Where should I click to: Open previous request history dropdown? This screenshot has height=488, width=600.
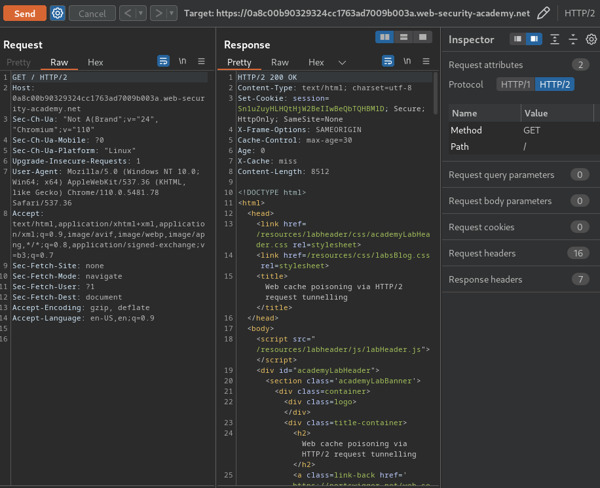pos(141,13)
